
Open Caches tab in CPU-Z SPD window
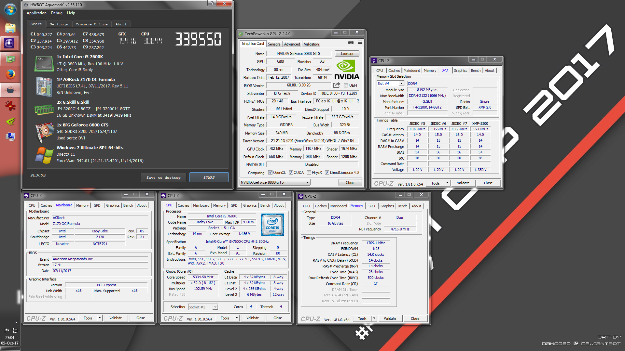(x=394, y=71)
